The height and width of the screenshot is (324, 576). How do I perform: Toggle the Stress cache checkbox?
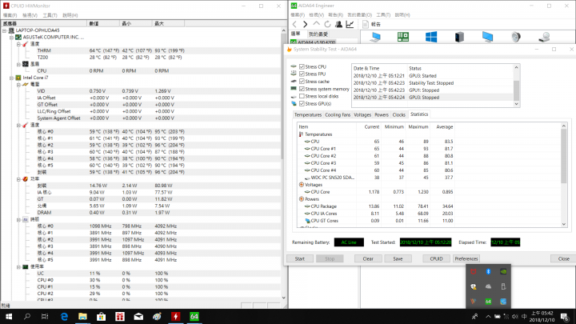point(302,81)
